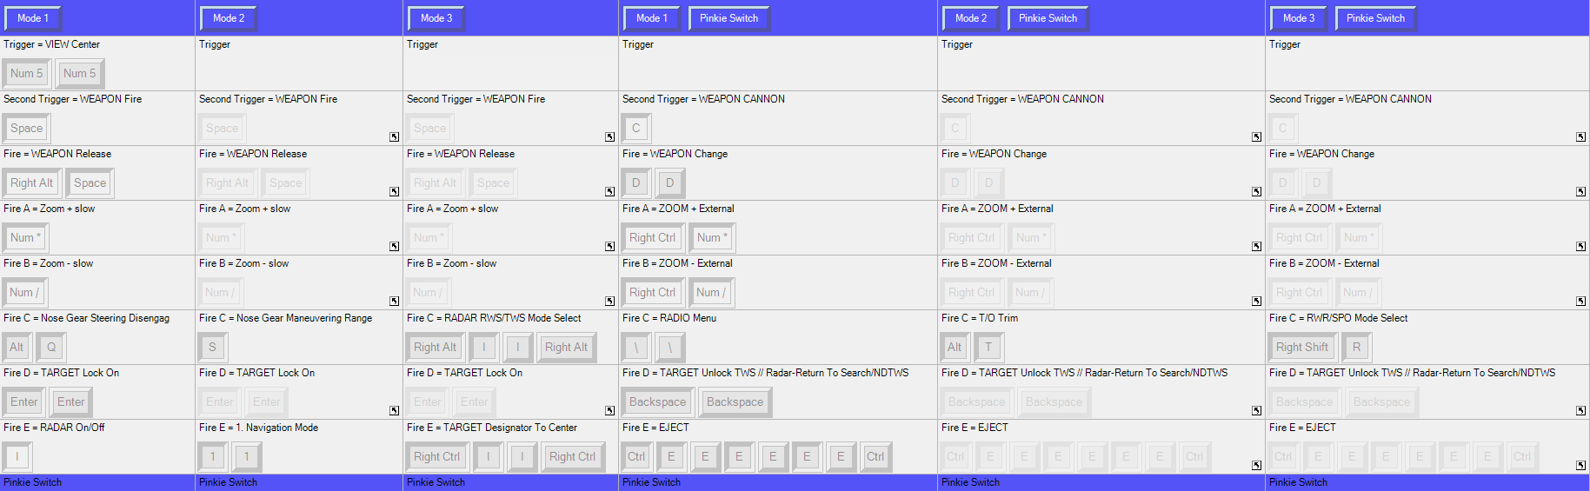This screenshot has height=491, width=1590.
Task: Click the Alt key under T/O Trim
Action: (x=955, y=348)
